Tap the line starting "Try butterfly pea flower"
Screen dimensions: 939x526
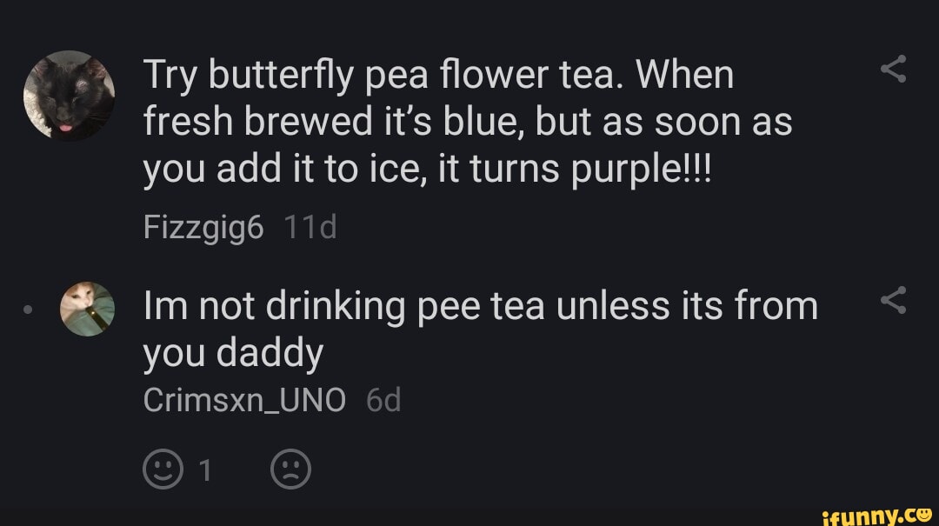click(438, 77)
